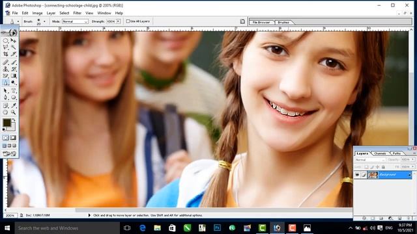
Task: Select the Slice tool
Action: (13, 54)
